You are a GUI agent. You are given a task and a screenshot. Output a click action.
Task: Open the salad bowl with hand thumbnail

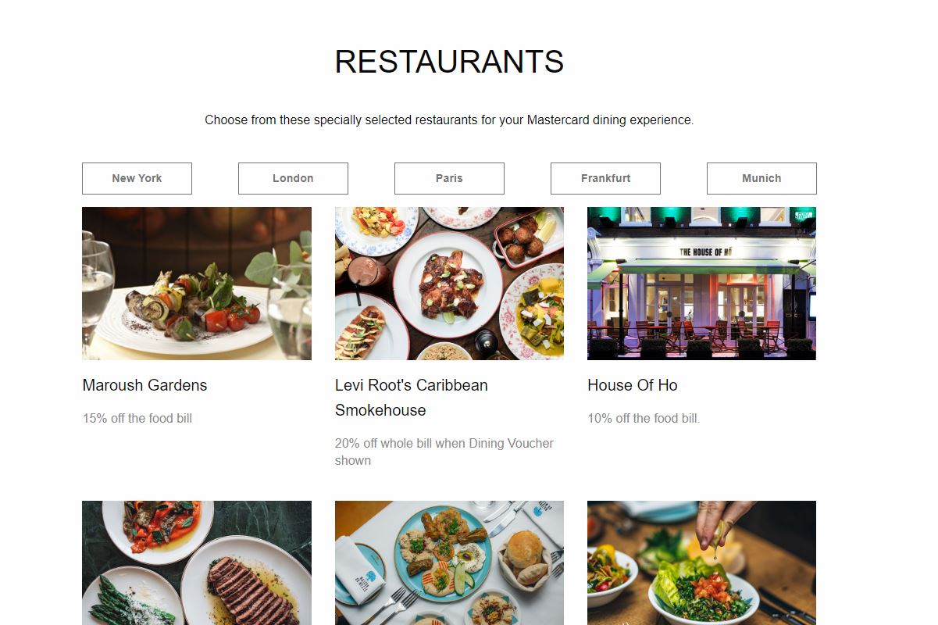(x=701, y=562)
